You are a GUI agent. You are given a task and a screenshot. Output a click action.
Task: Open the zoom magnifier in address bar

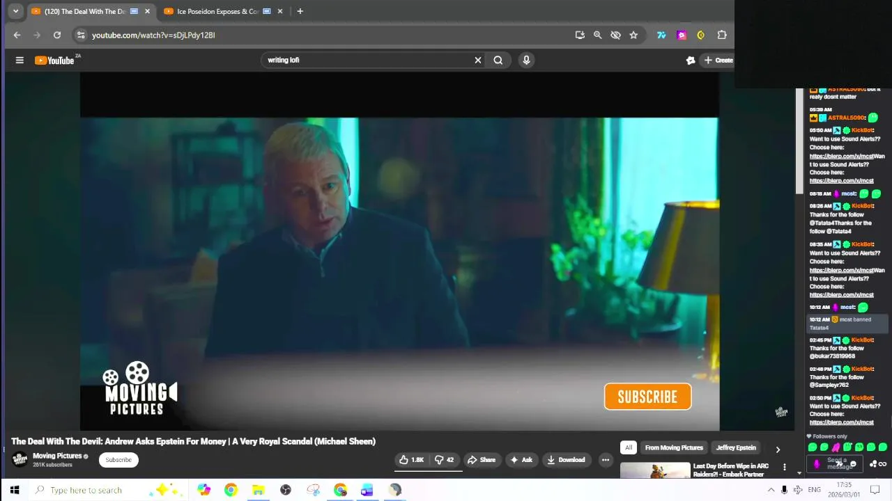pos(597,35)
